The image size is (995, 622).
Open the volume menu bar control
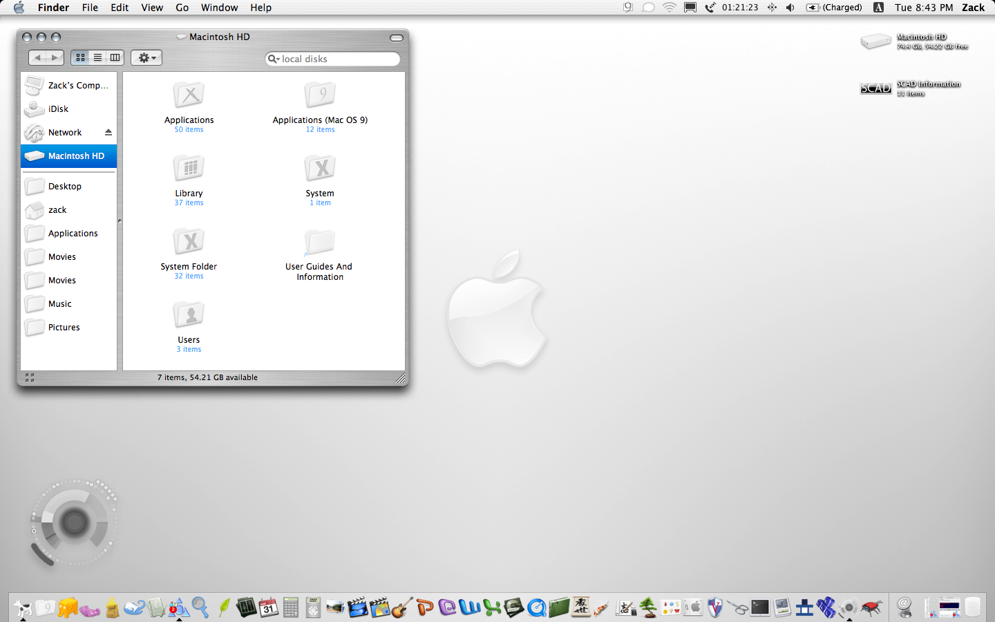790,8
